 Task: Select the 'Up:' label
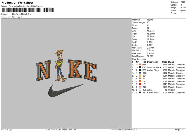[x=134, y=36]
